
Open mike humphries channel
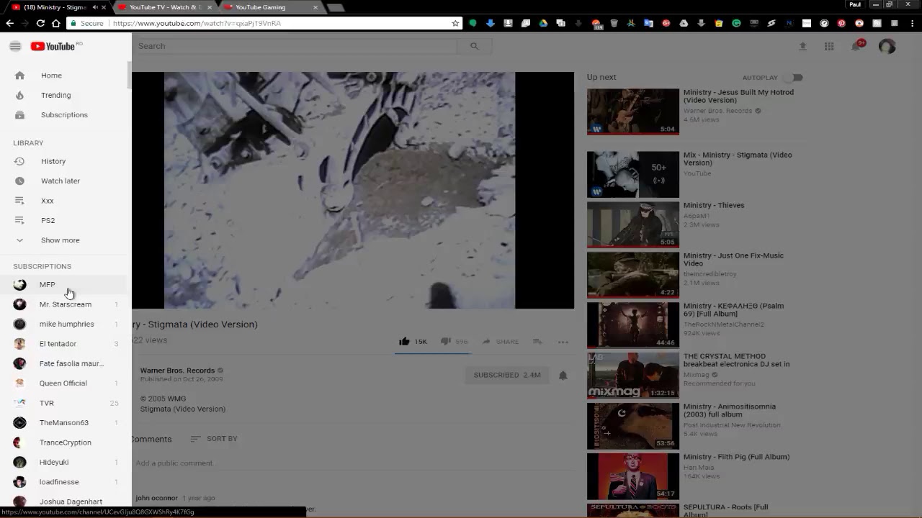click(65, 324)
